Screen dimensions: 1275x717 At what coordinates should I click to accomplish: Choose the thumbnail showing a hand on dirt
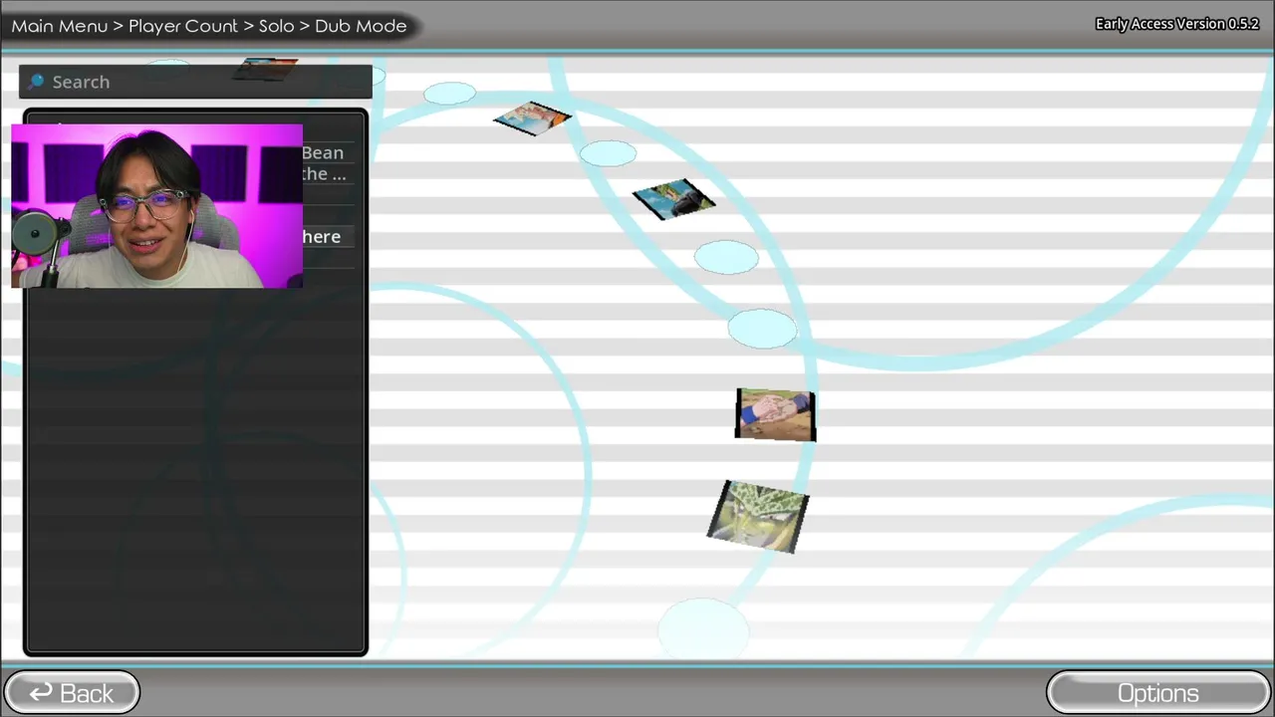pyautogui.click(x=776, y=414)
